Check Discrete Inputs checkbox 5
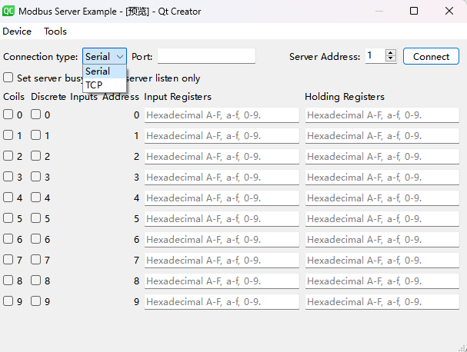This screenshot has height=352, width=467. (x=35, y=218)
